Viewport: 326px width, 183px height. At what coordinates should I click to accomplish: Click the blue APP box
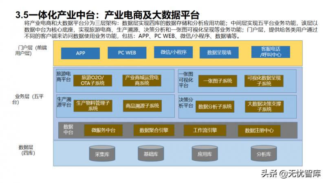81,53
